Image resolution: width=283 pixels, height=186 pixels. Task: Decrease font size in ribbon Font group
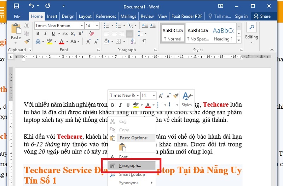pos(96,42)
